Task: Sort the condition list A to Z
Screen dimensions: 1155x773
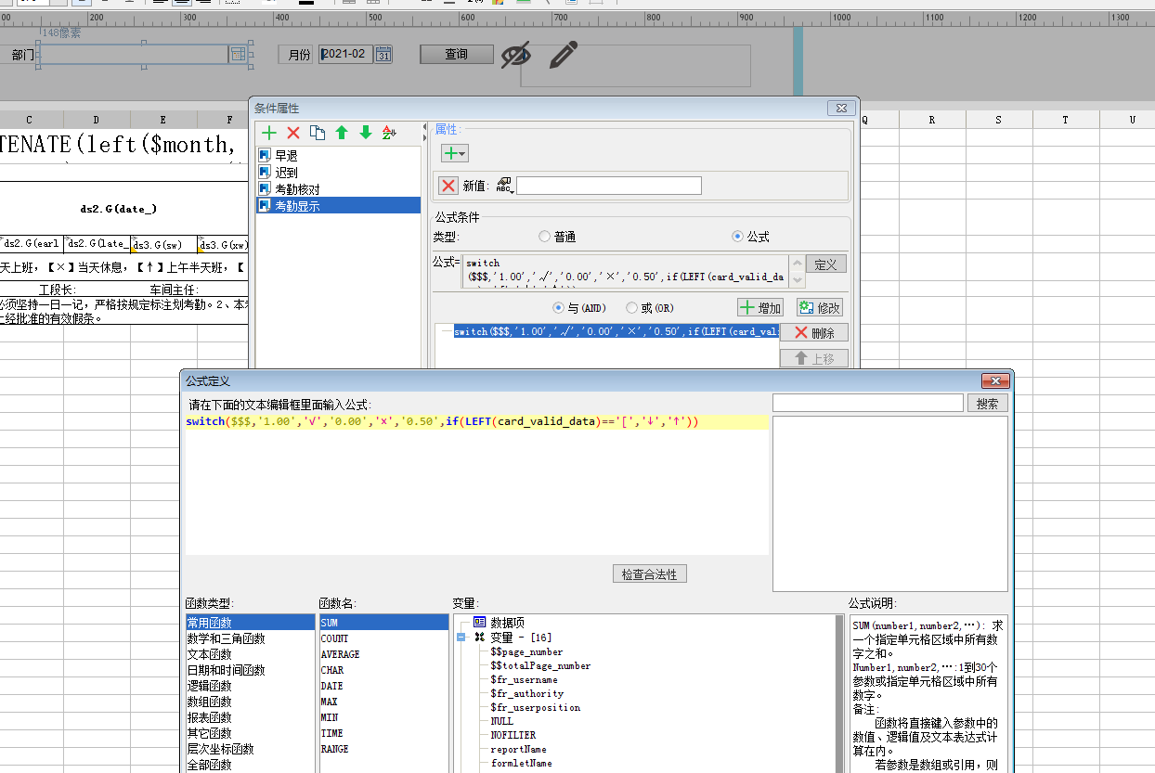Action: coord(390,133)
